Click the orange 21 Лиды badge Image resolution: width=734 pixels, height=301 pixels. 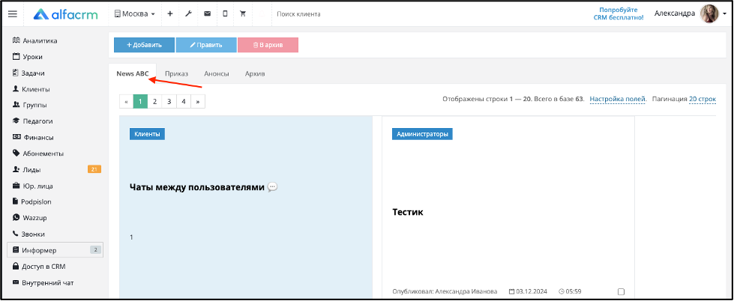pos(94,169)
